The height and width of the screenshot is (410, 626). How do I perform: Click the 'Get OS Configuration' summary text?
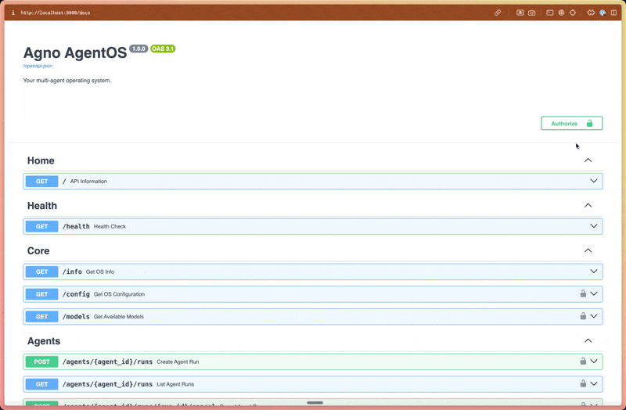pos(119,294)
